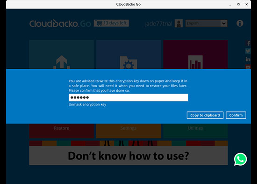The height and width of the screenshot is (184, 257).
Task: Click the user profile avatar icon
Action: pos(178,23)
